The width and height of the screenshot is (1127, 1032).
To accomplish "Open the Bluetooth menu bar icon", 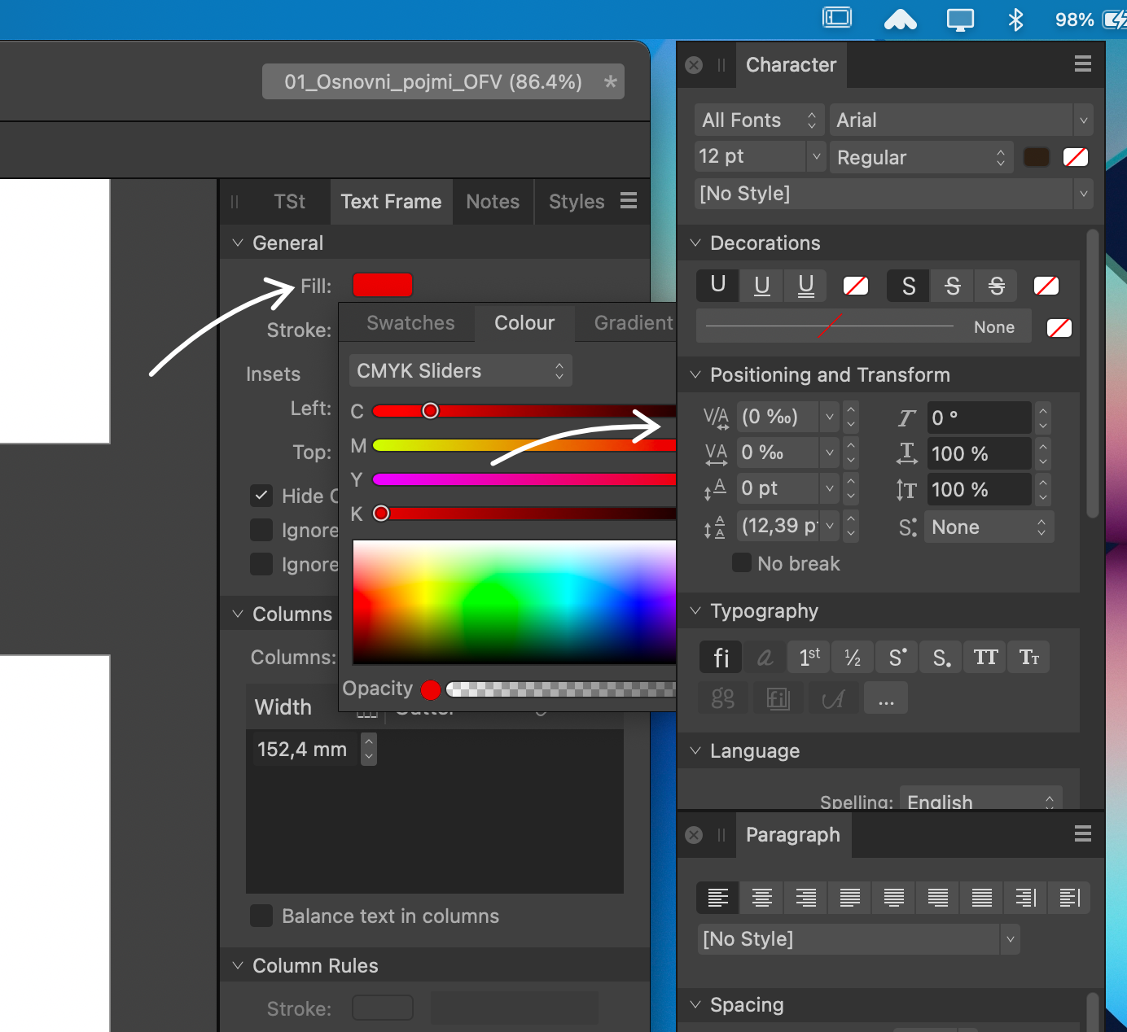I will [1015, 20].
